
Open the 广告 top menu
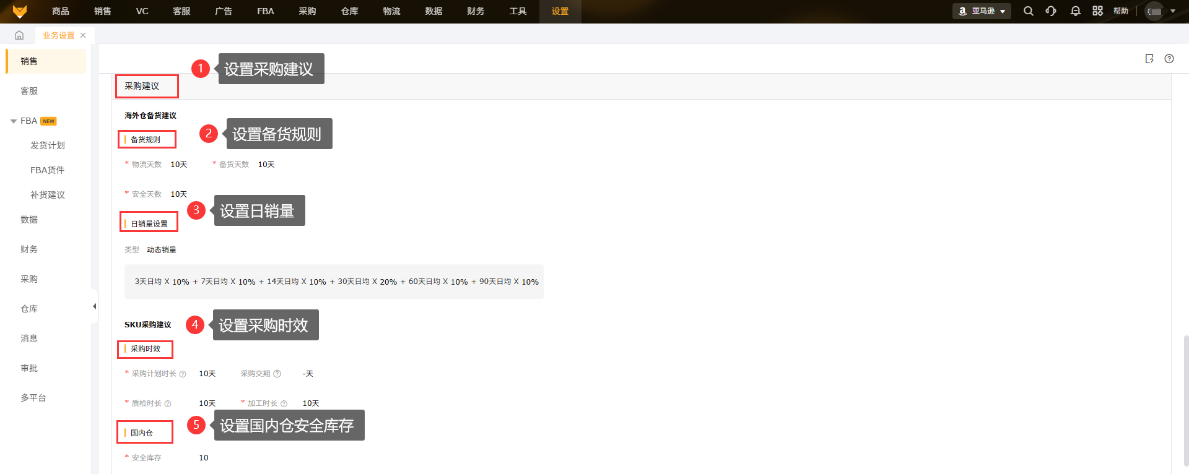coord(224,11)
